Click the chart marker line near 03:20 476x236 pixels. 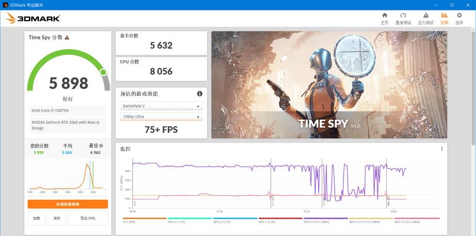tap(322, 183)
